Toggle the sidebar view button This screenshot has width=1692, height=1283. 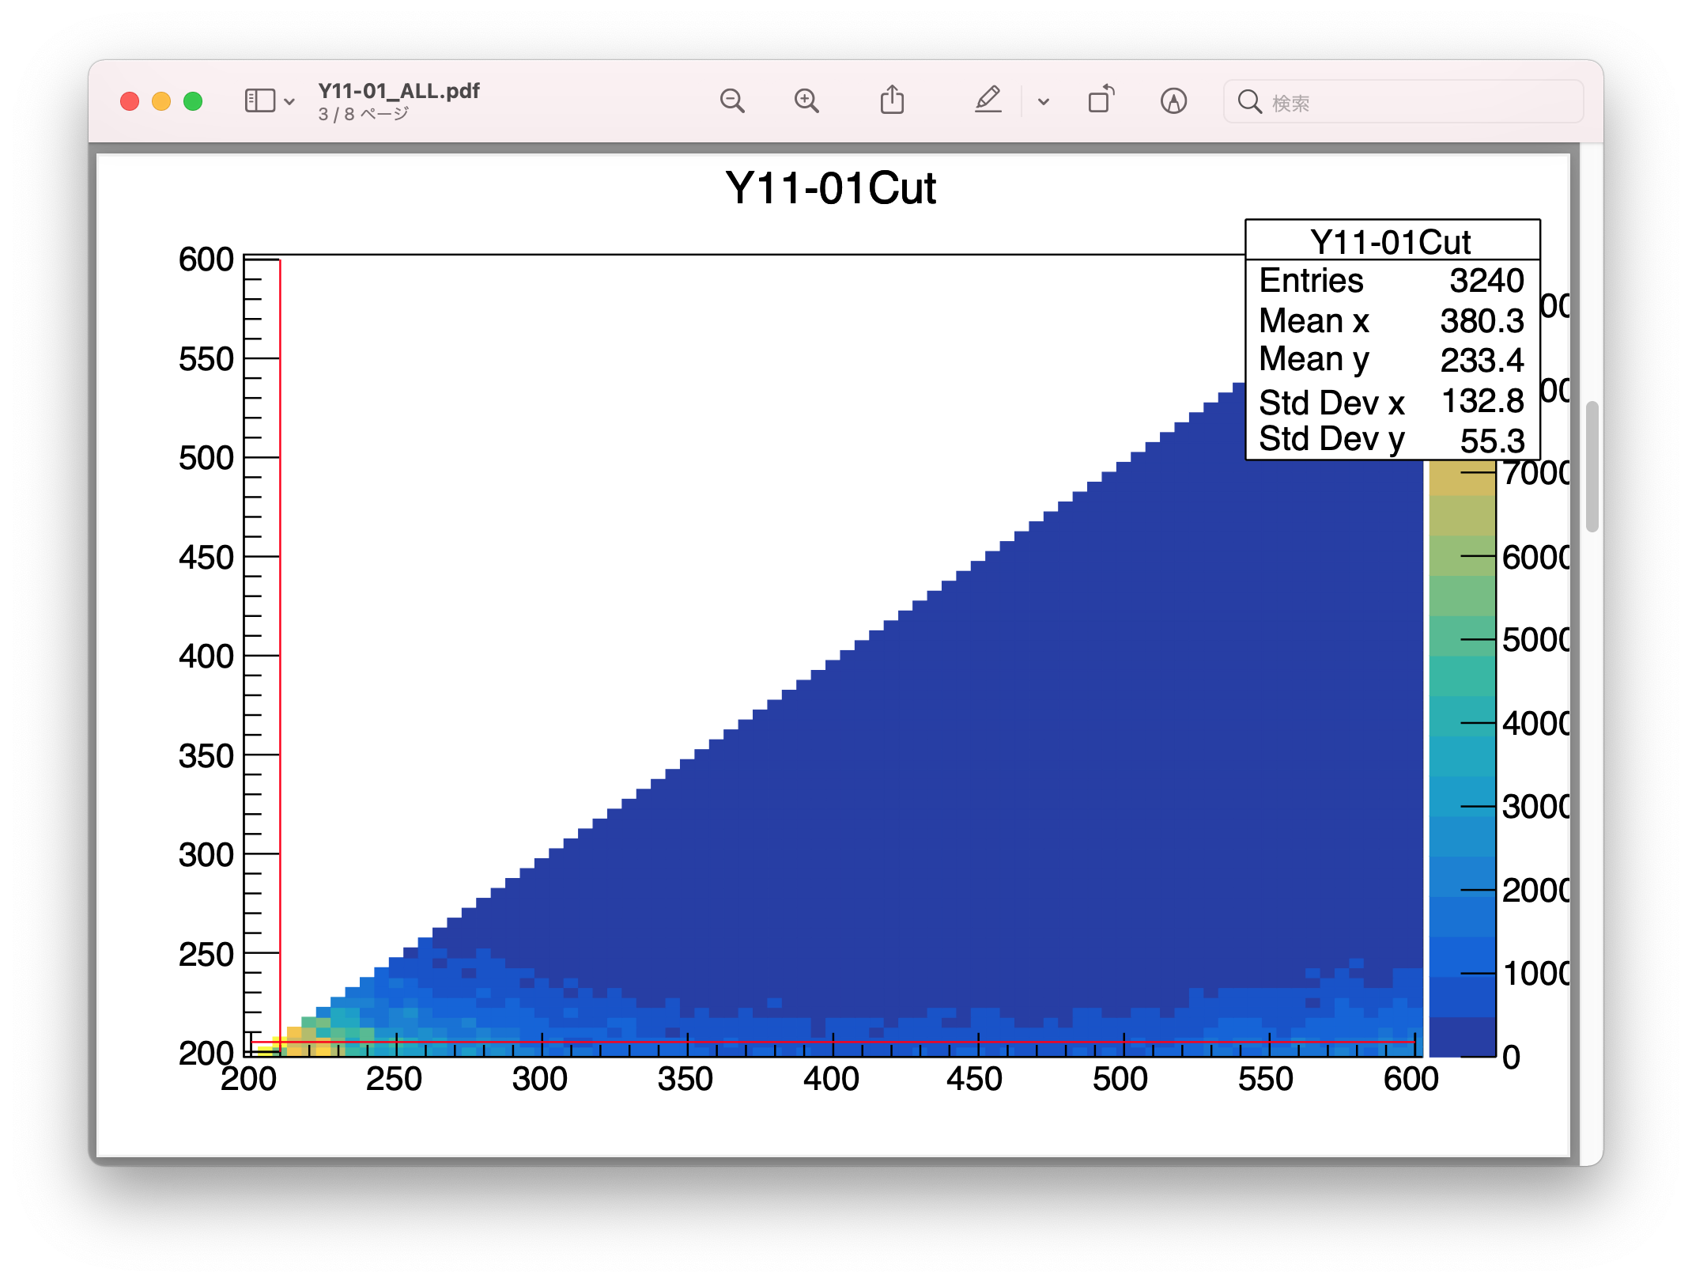[260, 101]
